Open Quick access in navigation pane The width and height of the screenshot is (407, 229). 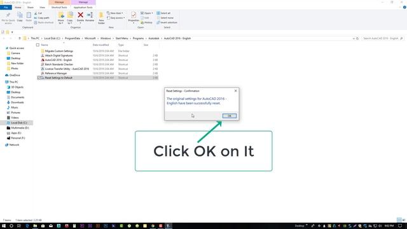[17, 48]
